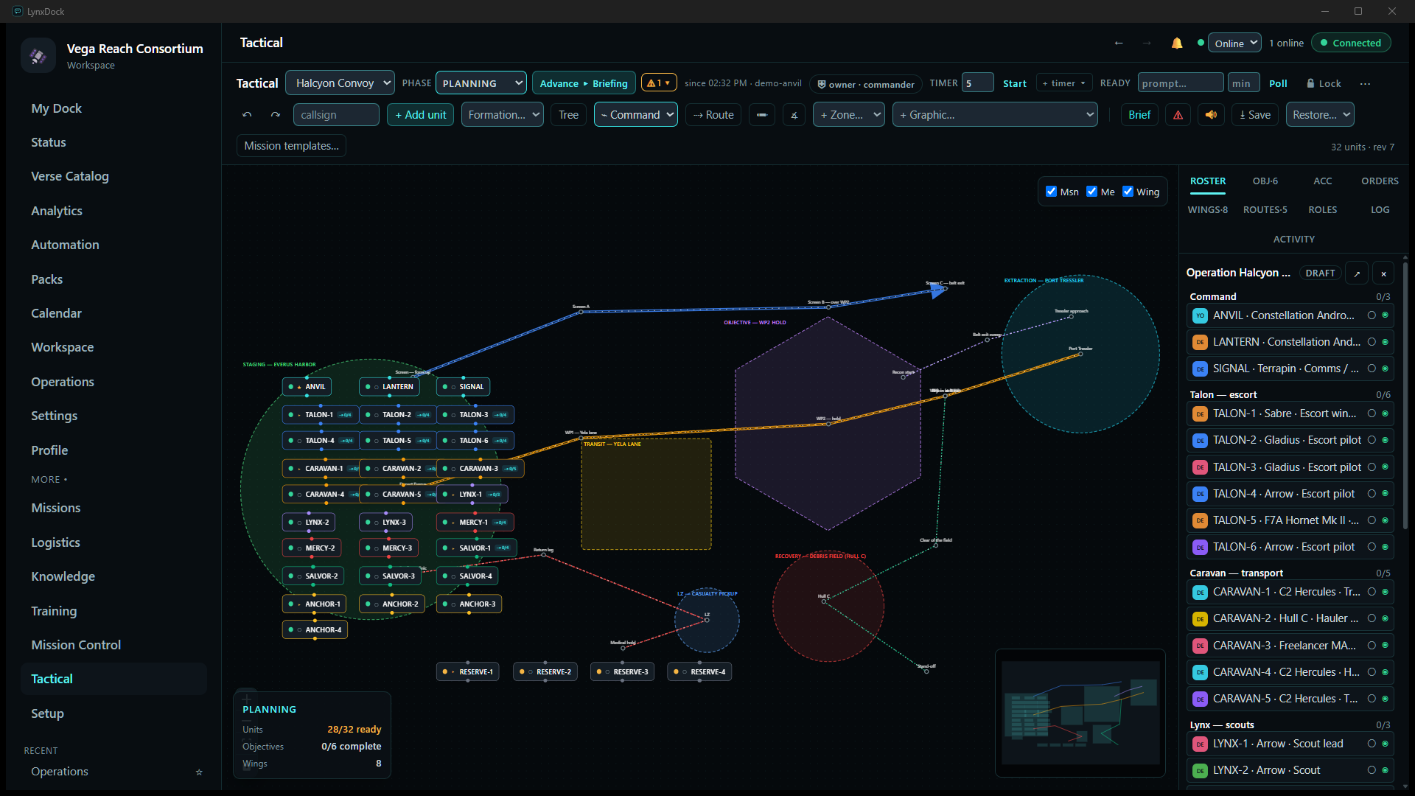Expand the + Graphic dropdown

click(995, 115)
